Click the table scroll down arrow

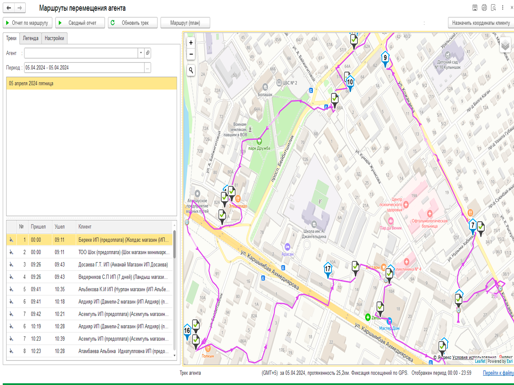[174, 355]
